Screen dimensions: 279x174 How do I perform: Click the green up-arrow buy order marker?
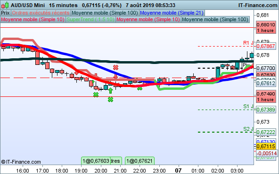click(110, 90)
